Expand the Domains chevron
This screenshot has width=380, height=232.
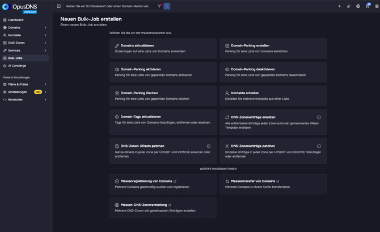(45, 28)
